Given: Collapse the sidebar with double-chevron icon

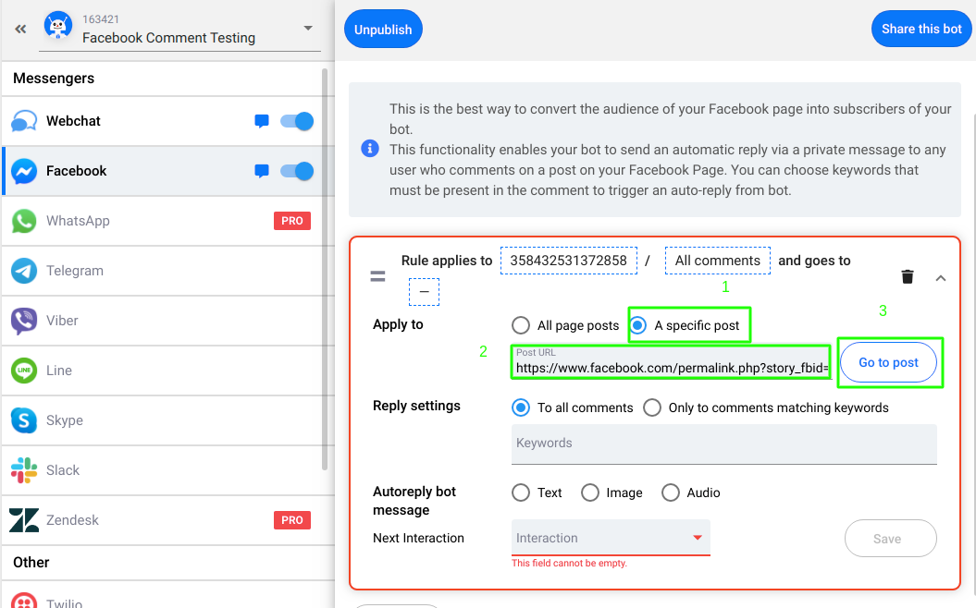Looking at the screenshot, I should (20, 29).
